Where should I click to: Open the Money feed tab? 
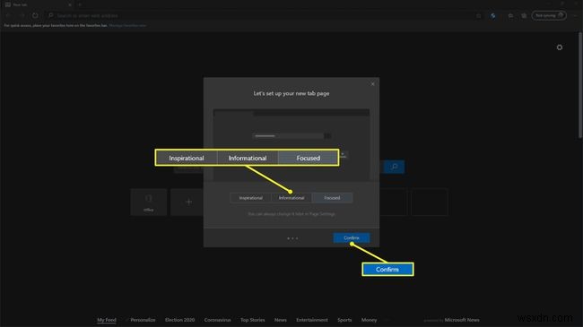(369, 320)
